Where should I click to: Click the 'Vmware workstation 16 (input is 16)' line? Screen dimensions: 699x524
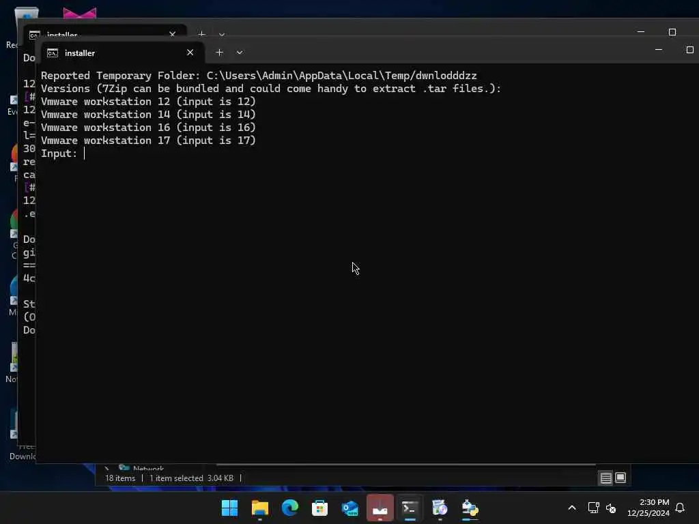(x=148, y=128)
